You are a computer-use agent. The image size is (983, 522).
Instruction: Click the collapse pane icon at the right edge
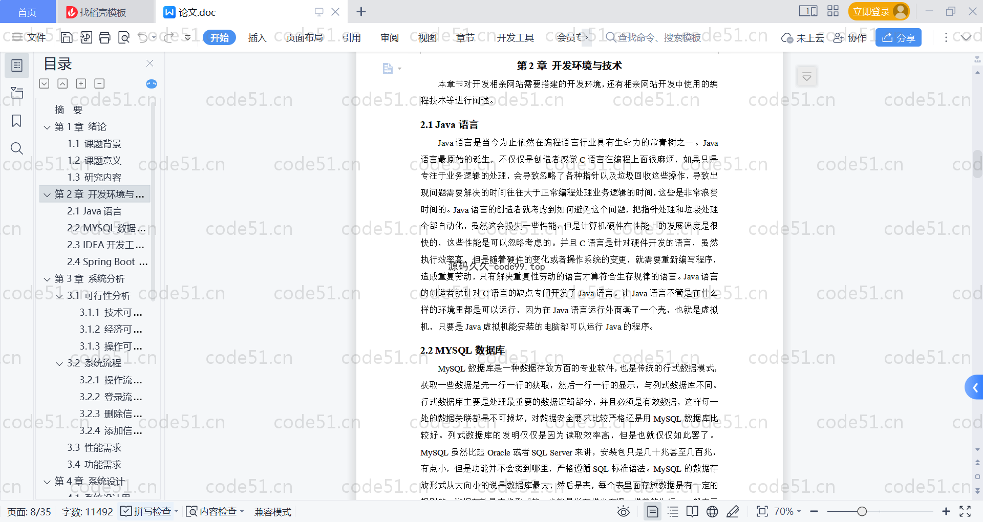[x=807, y=77]
